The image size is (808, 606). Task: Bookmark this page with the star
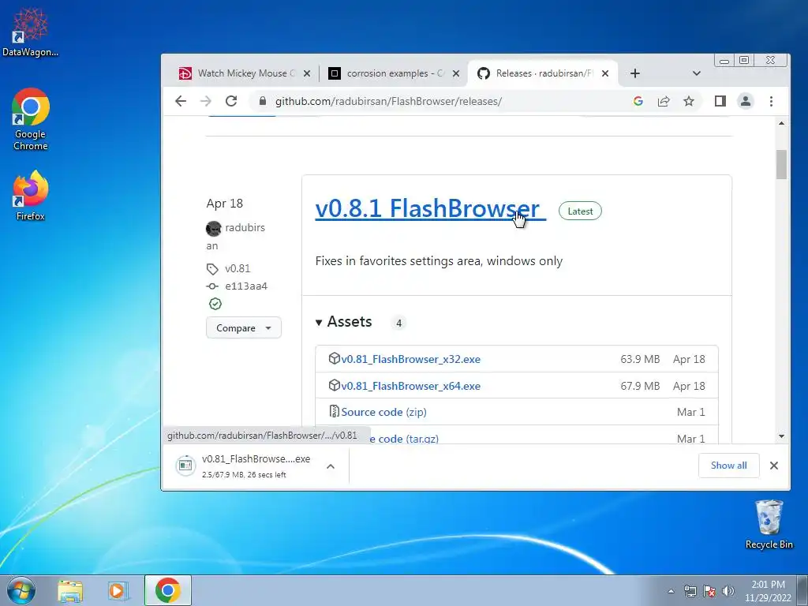point(688,102)
